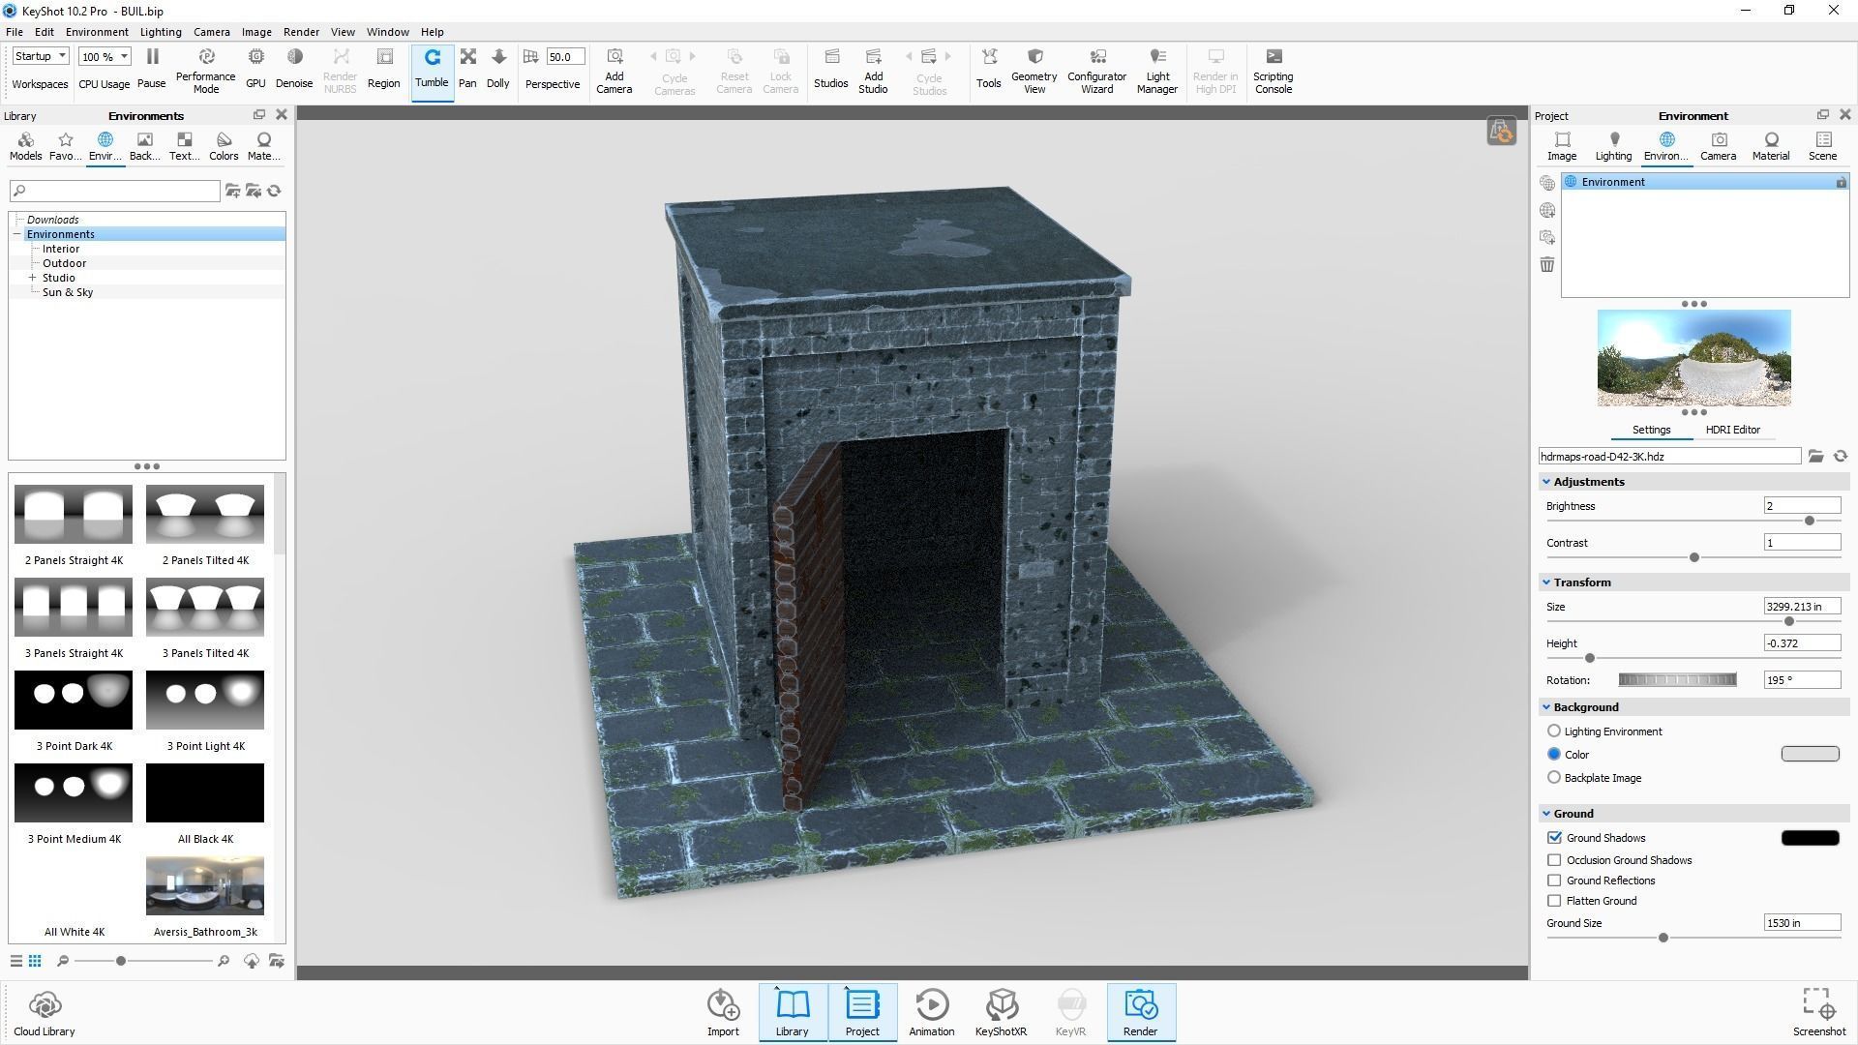Select the Tumble camera tool
This screenshot has width=1858, height=1045.
[432, 69]
